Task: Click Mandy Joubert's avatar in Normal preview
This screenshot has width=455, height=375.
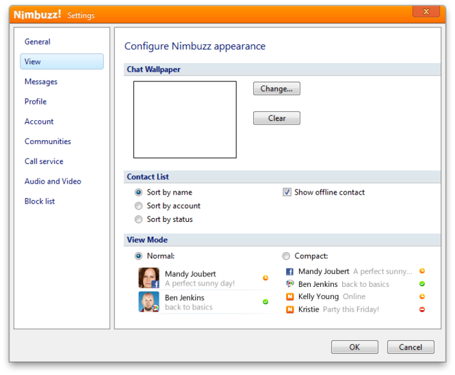Action: pos(148,277)
